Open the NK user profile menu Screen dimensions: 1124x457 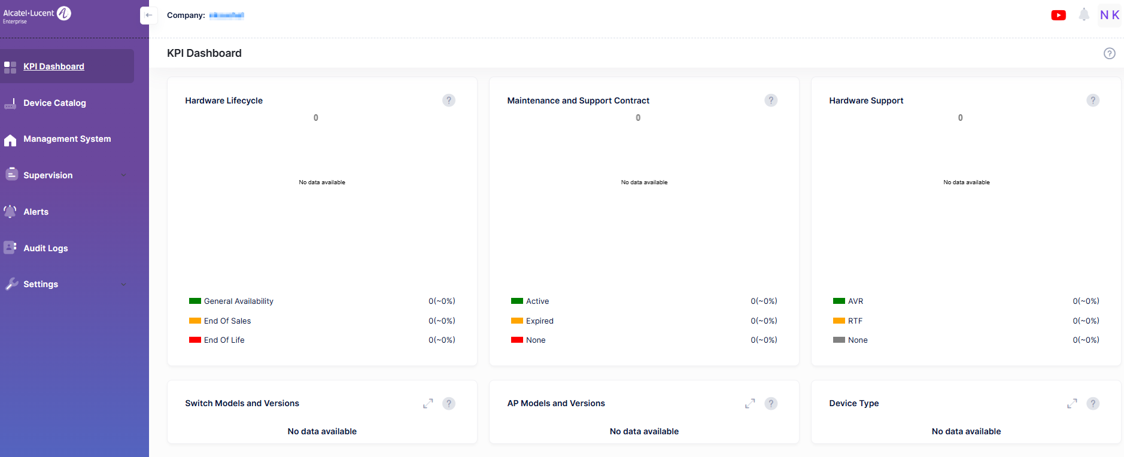(x=1110, y=15)
